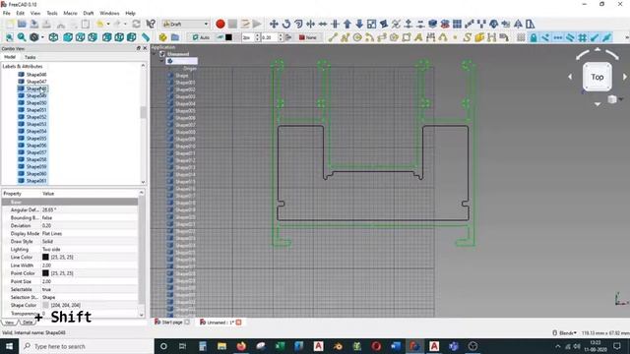Select the Draft Circle tool
The height and width of the screenshot is (354, 630).
click(356, 37)
